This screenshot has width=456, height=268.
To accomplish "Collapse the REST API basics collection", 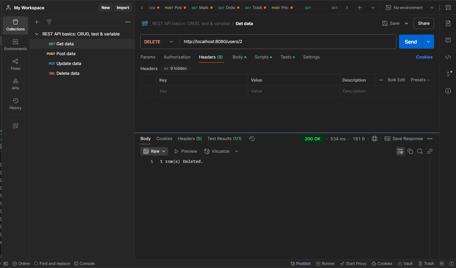I will coord(37,34).
